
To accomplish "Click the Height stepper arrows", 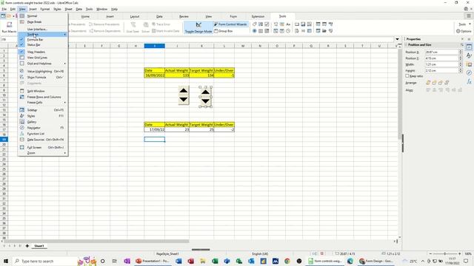I will click(461, 70).
